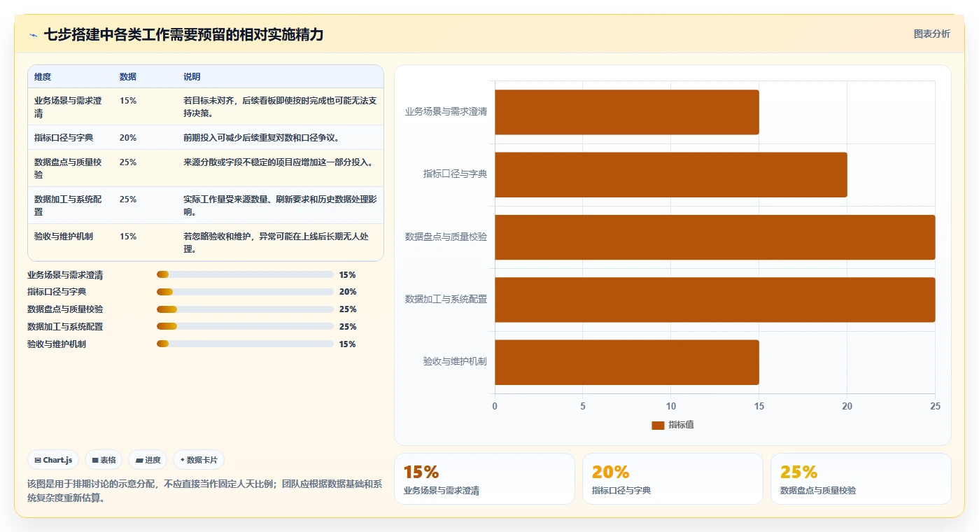Click the title icon beside 七步搭建 heading

tap(33, 35)
